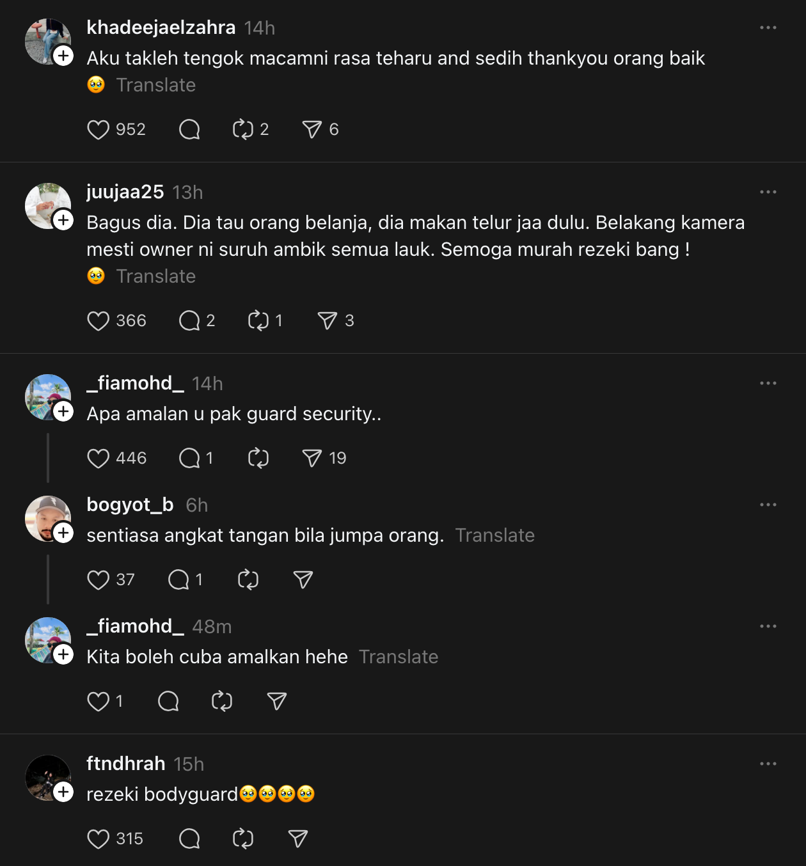
Task: Reply to khadeejaelzahra's comment
Action: 189,130
